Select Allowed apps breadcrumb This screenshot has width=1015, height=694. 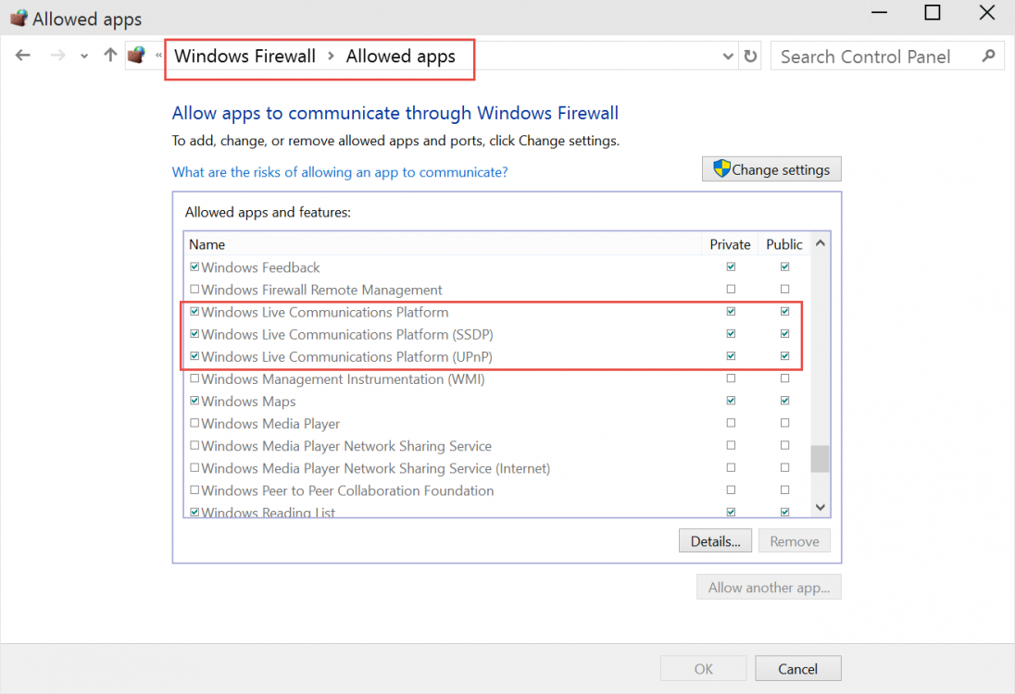400,56
